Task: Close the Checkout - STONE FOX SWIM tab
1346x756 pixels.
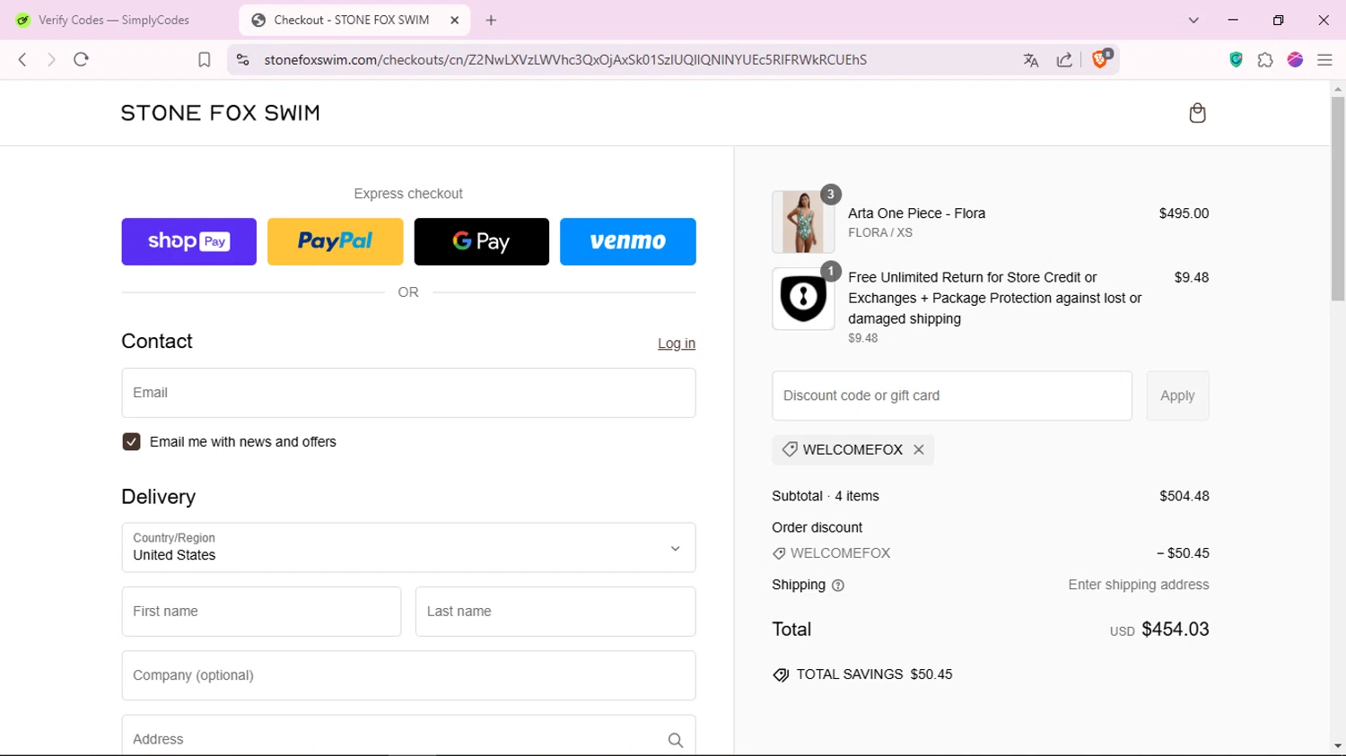Action: 455,20
